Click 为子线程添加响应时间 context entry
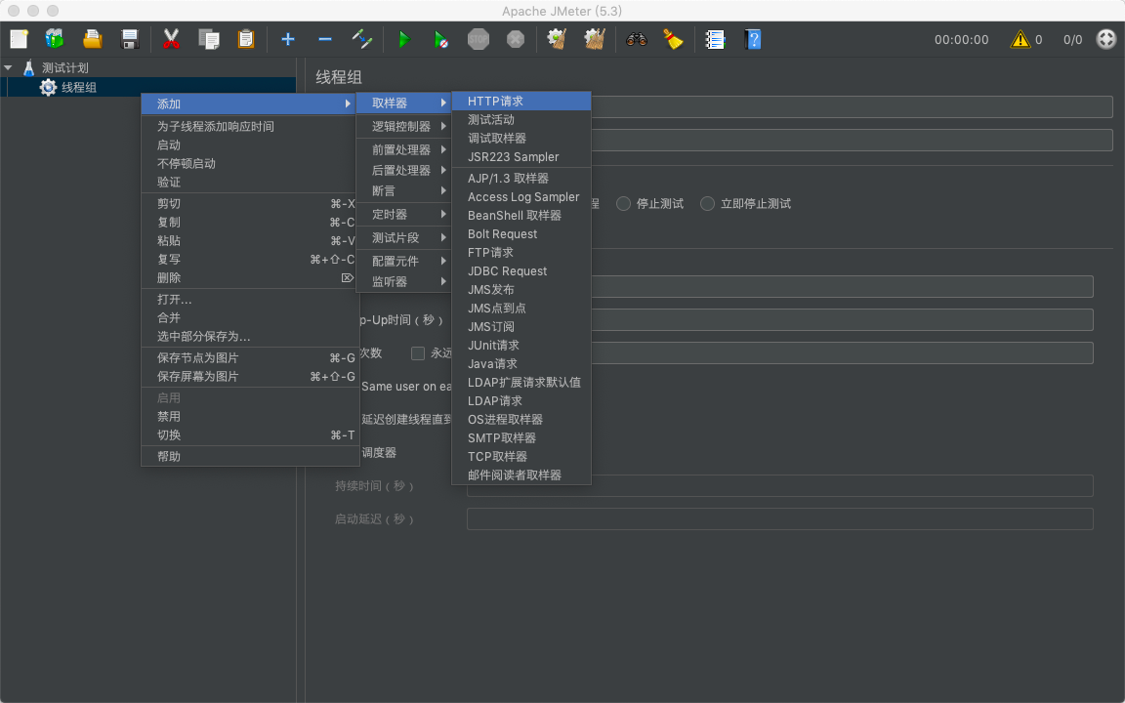Image resolution: width=1125 pixels, height=703 pixels. (x=249, y=126)
